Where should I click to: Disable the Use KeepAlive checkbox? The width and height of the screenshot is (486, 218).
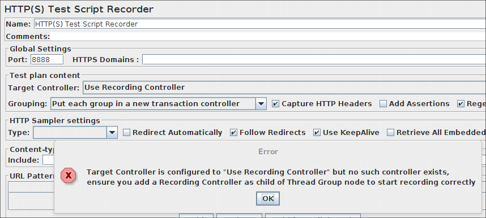coord(317,133)
